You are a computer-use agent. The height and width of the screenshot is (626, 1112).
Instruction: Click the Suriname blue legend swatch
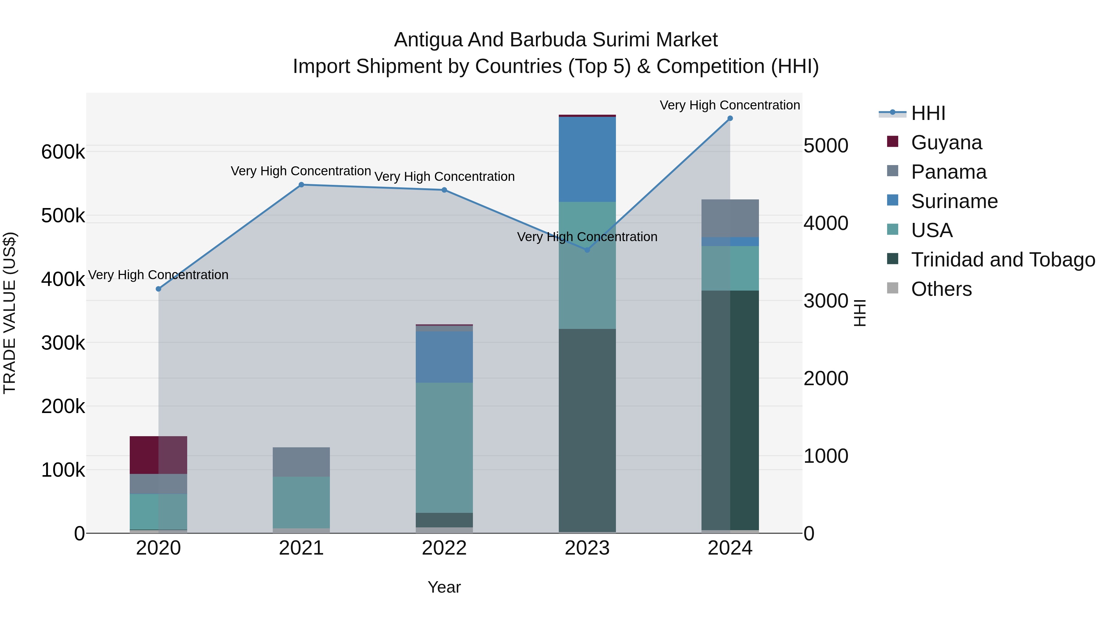click(x=892, y=200)
